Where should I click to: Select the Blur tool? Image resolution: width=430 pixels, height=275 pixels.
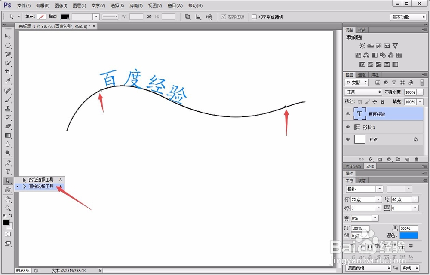(x=8, y=144)
